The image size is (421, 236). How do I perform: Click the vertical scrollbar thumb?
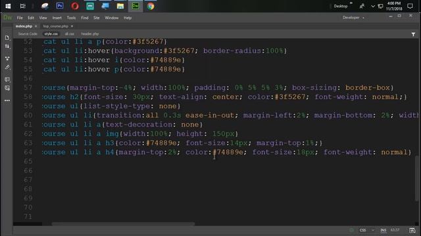click(x=416, y=178)
